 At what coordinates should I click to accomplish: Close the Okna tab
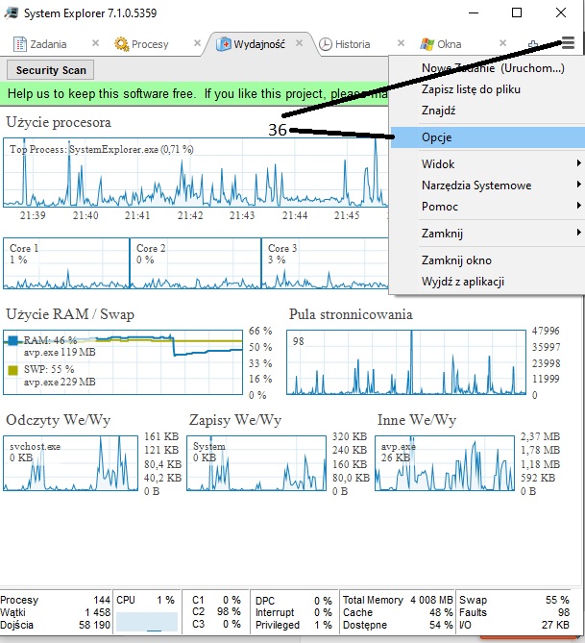coord(503,42)
